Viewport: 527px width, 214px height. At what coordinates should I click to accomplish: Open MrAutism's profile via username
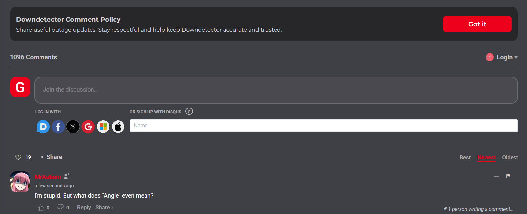click(x=48, y=177)
